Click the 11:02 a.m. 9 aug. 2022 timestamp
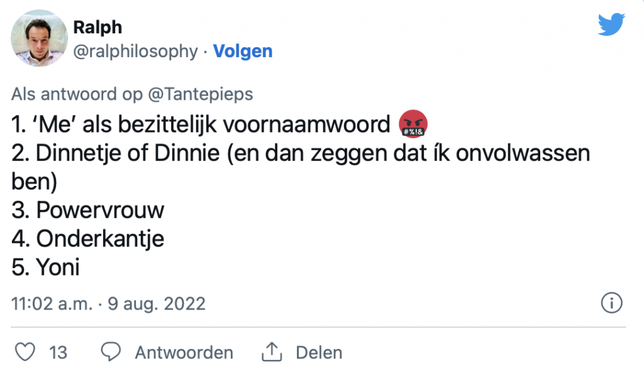Screen dimensions: 644x373 [x=108, y=304]
